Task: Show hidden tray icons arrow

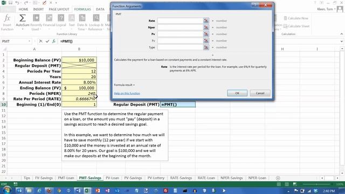Action: (x=288, y=191)
